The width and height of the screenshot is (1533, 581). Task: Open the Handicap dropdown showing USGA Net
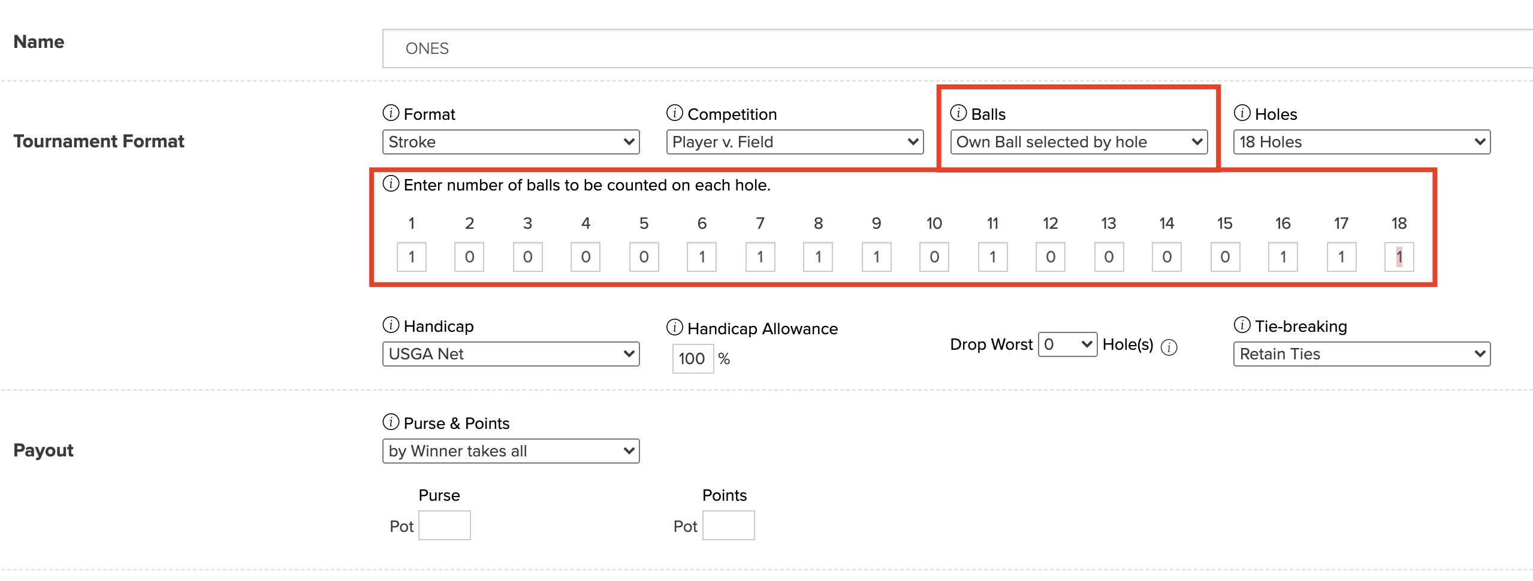coord(511,354)
